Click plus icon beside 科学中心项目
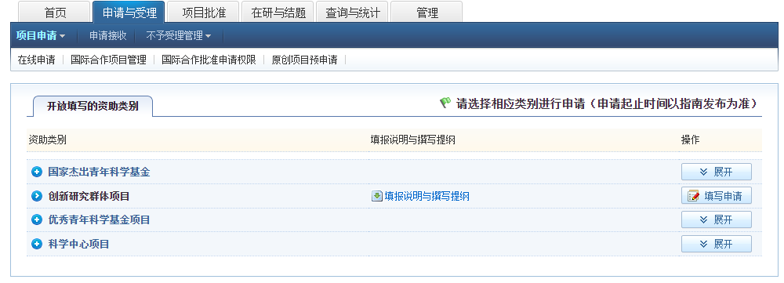Image resolution: width=784 pixels, height=283 pixels. coord(37,244)
